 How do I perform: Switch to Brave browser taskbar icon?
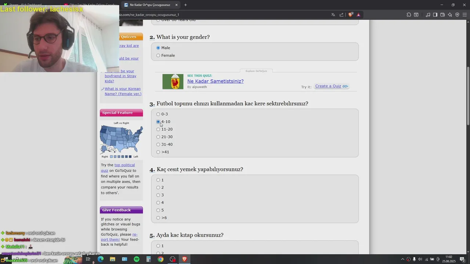coord(184,259)
